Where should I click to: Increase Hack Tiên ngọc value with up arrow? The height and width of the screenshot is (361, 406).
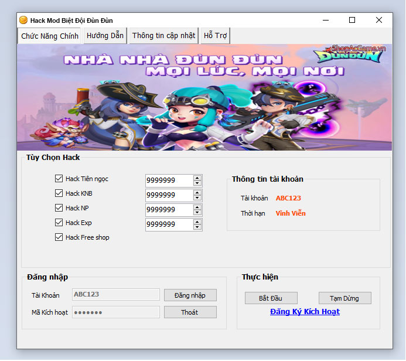[197, 178]
